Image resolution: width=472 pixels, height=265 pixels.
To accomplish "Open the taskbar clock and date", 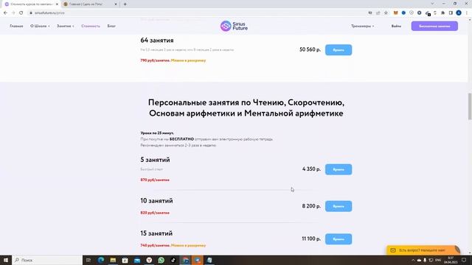I will 451,260.
